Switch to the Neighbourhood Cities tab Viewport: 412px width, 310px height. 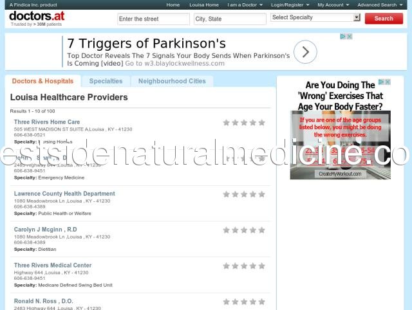coord(172,81)
